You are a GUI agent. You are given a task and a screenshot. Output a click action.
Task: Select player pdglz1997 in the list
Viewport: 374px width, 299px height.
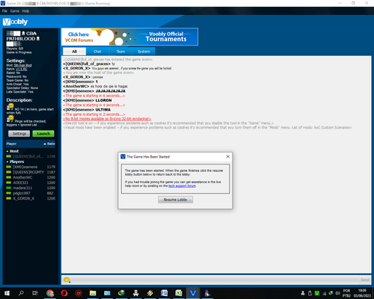(x=31, y=193)
